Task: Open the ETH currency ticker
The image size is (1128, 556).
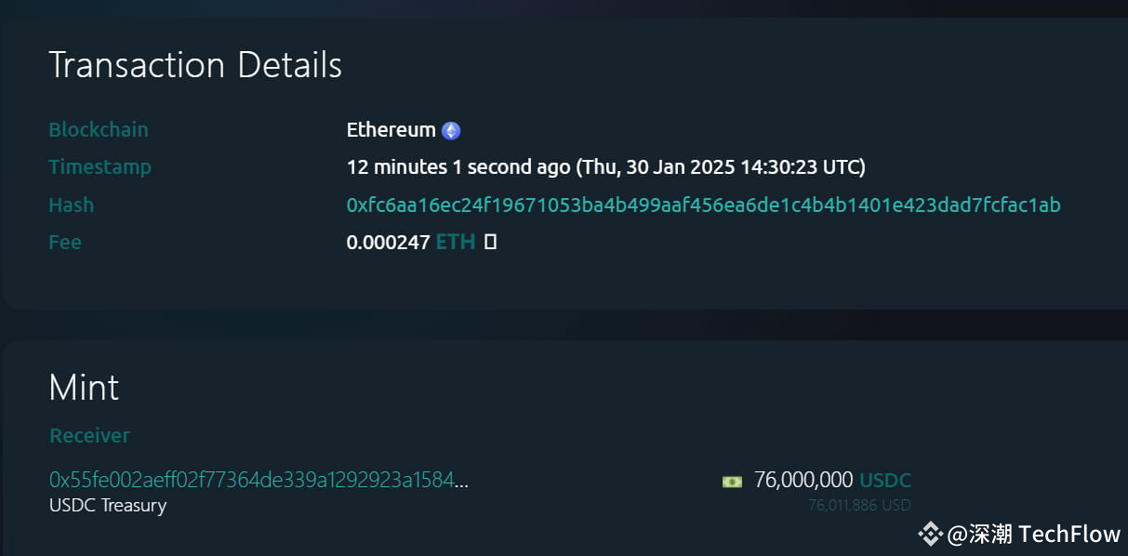Action: pyautogui.click(x=455, y=241)
